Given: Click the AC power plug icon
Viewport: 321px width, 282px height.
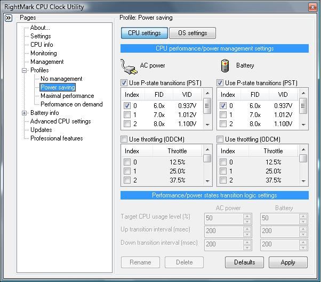Looking at the screenshot, I should point(129,67).
